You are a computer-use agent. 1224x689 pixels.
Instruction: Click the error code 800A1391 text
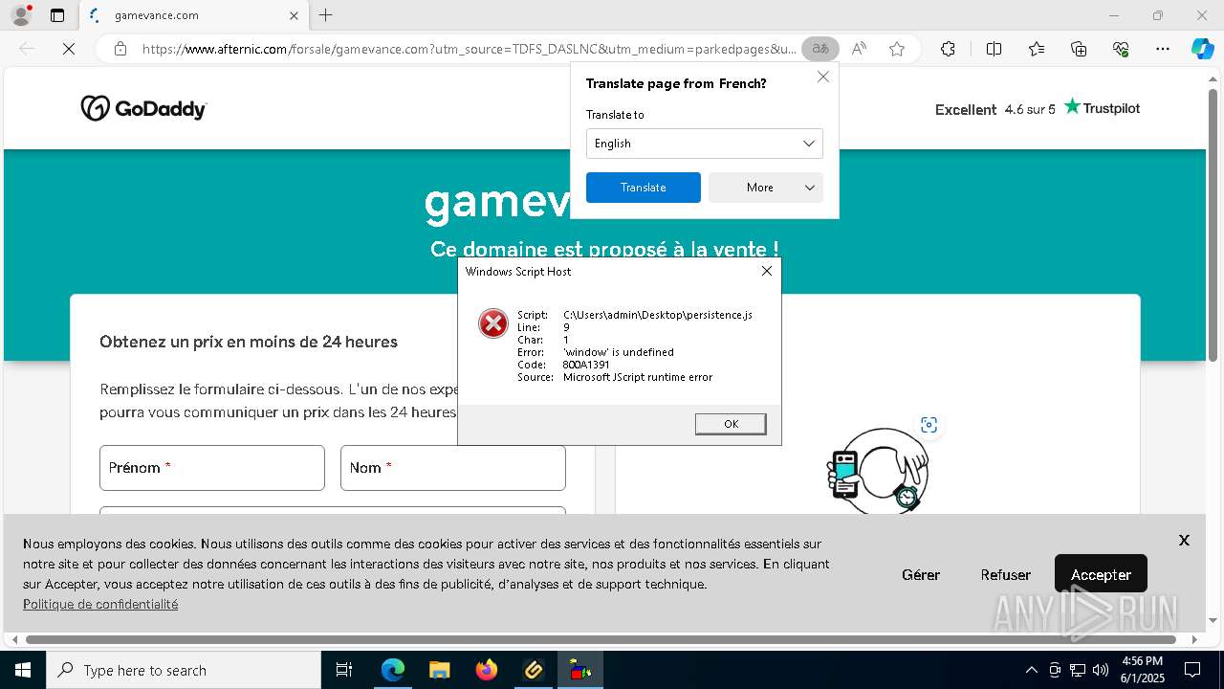(x=586, y=365)
